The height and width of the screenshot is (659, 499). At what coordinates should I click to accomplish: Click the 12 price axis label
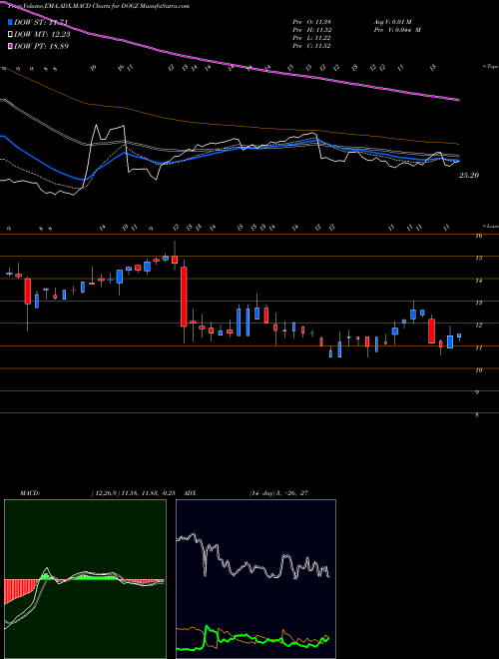pyautogui.click(x=478, y=326)
